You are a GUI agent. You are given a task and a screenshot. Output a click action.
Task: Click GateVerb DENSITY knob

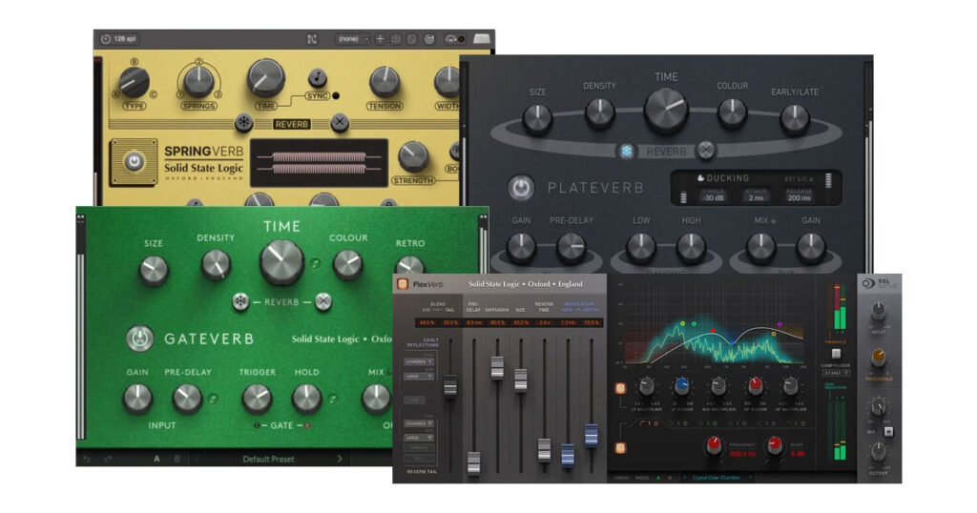(216, 265)
